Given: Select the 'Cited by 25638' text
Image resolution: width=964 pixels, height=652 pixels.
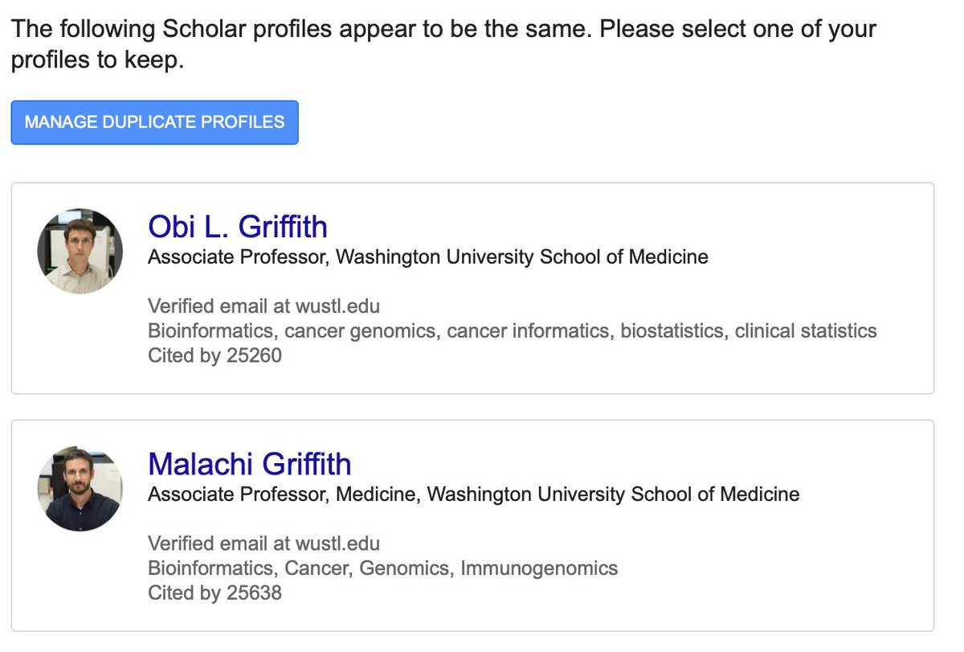Looking at the screenshot, I should (214, 593).
